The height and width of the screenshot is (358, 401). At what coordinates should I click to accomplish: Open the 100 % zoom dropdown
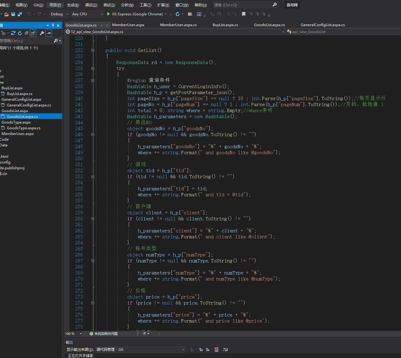pos(73,334)
